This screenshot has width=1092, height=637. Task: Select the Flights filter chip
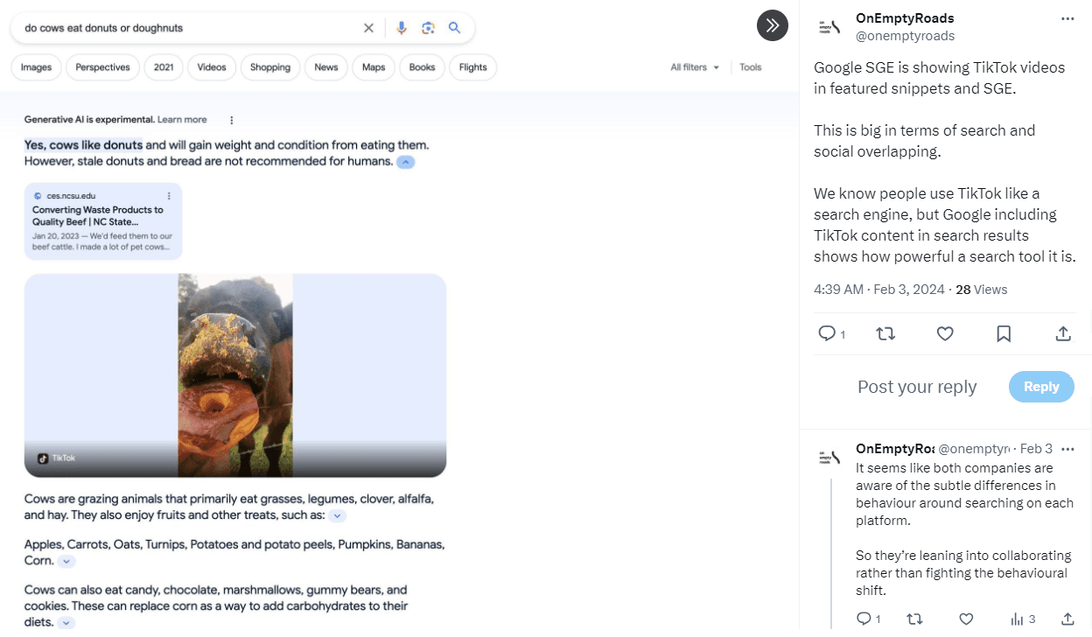tap(472, 67)
